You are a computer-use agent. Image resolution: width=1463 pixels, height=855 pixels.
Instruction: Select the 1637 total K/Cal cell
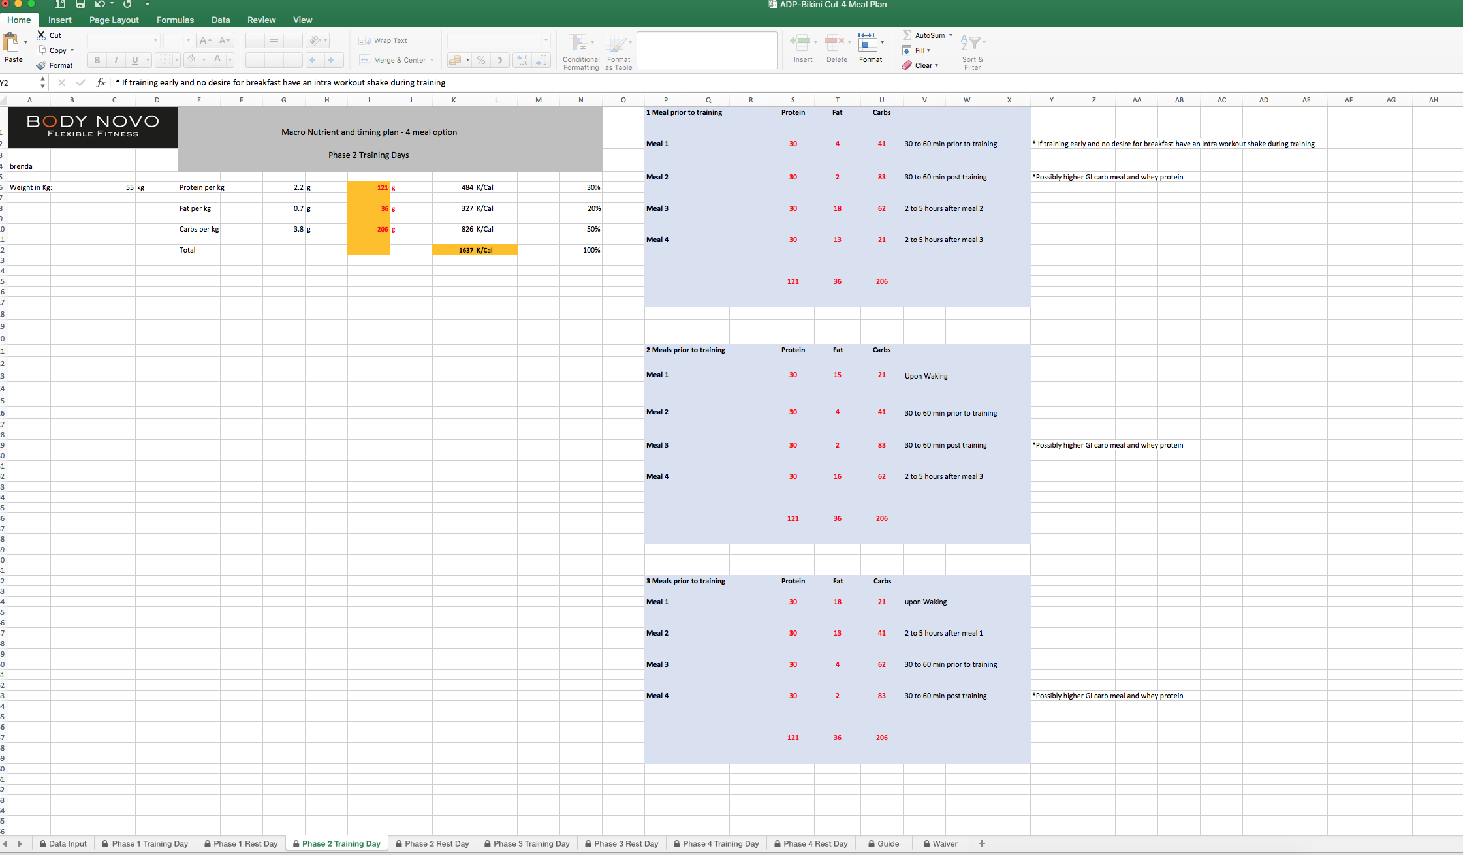pyautogui.click(x=454, y=250)
